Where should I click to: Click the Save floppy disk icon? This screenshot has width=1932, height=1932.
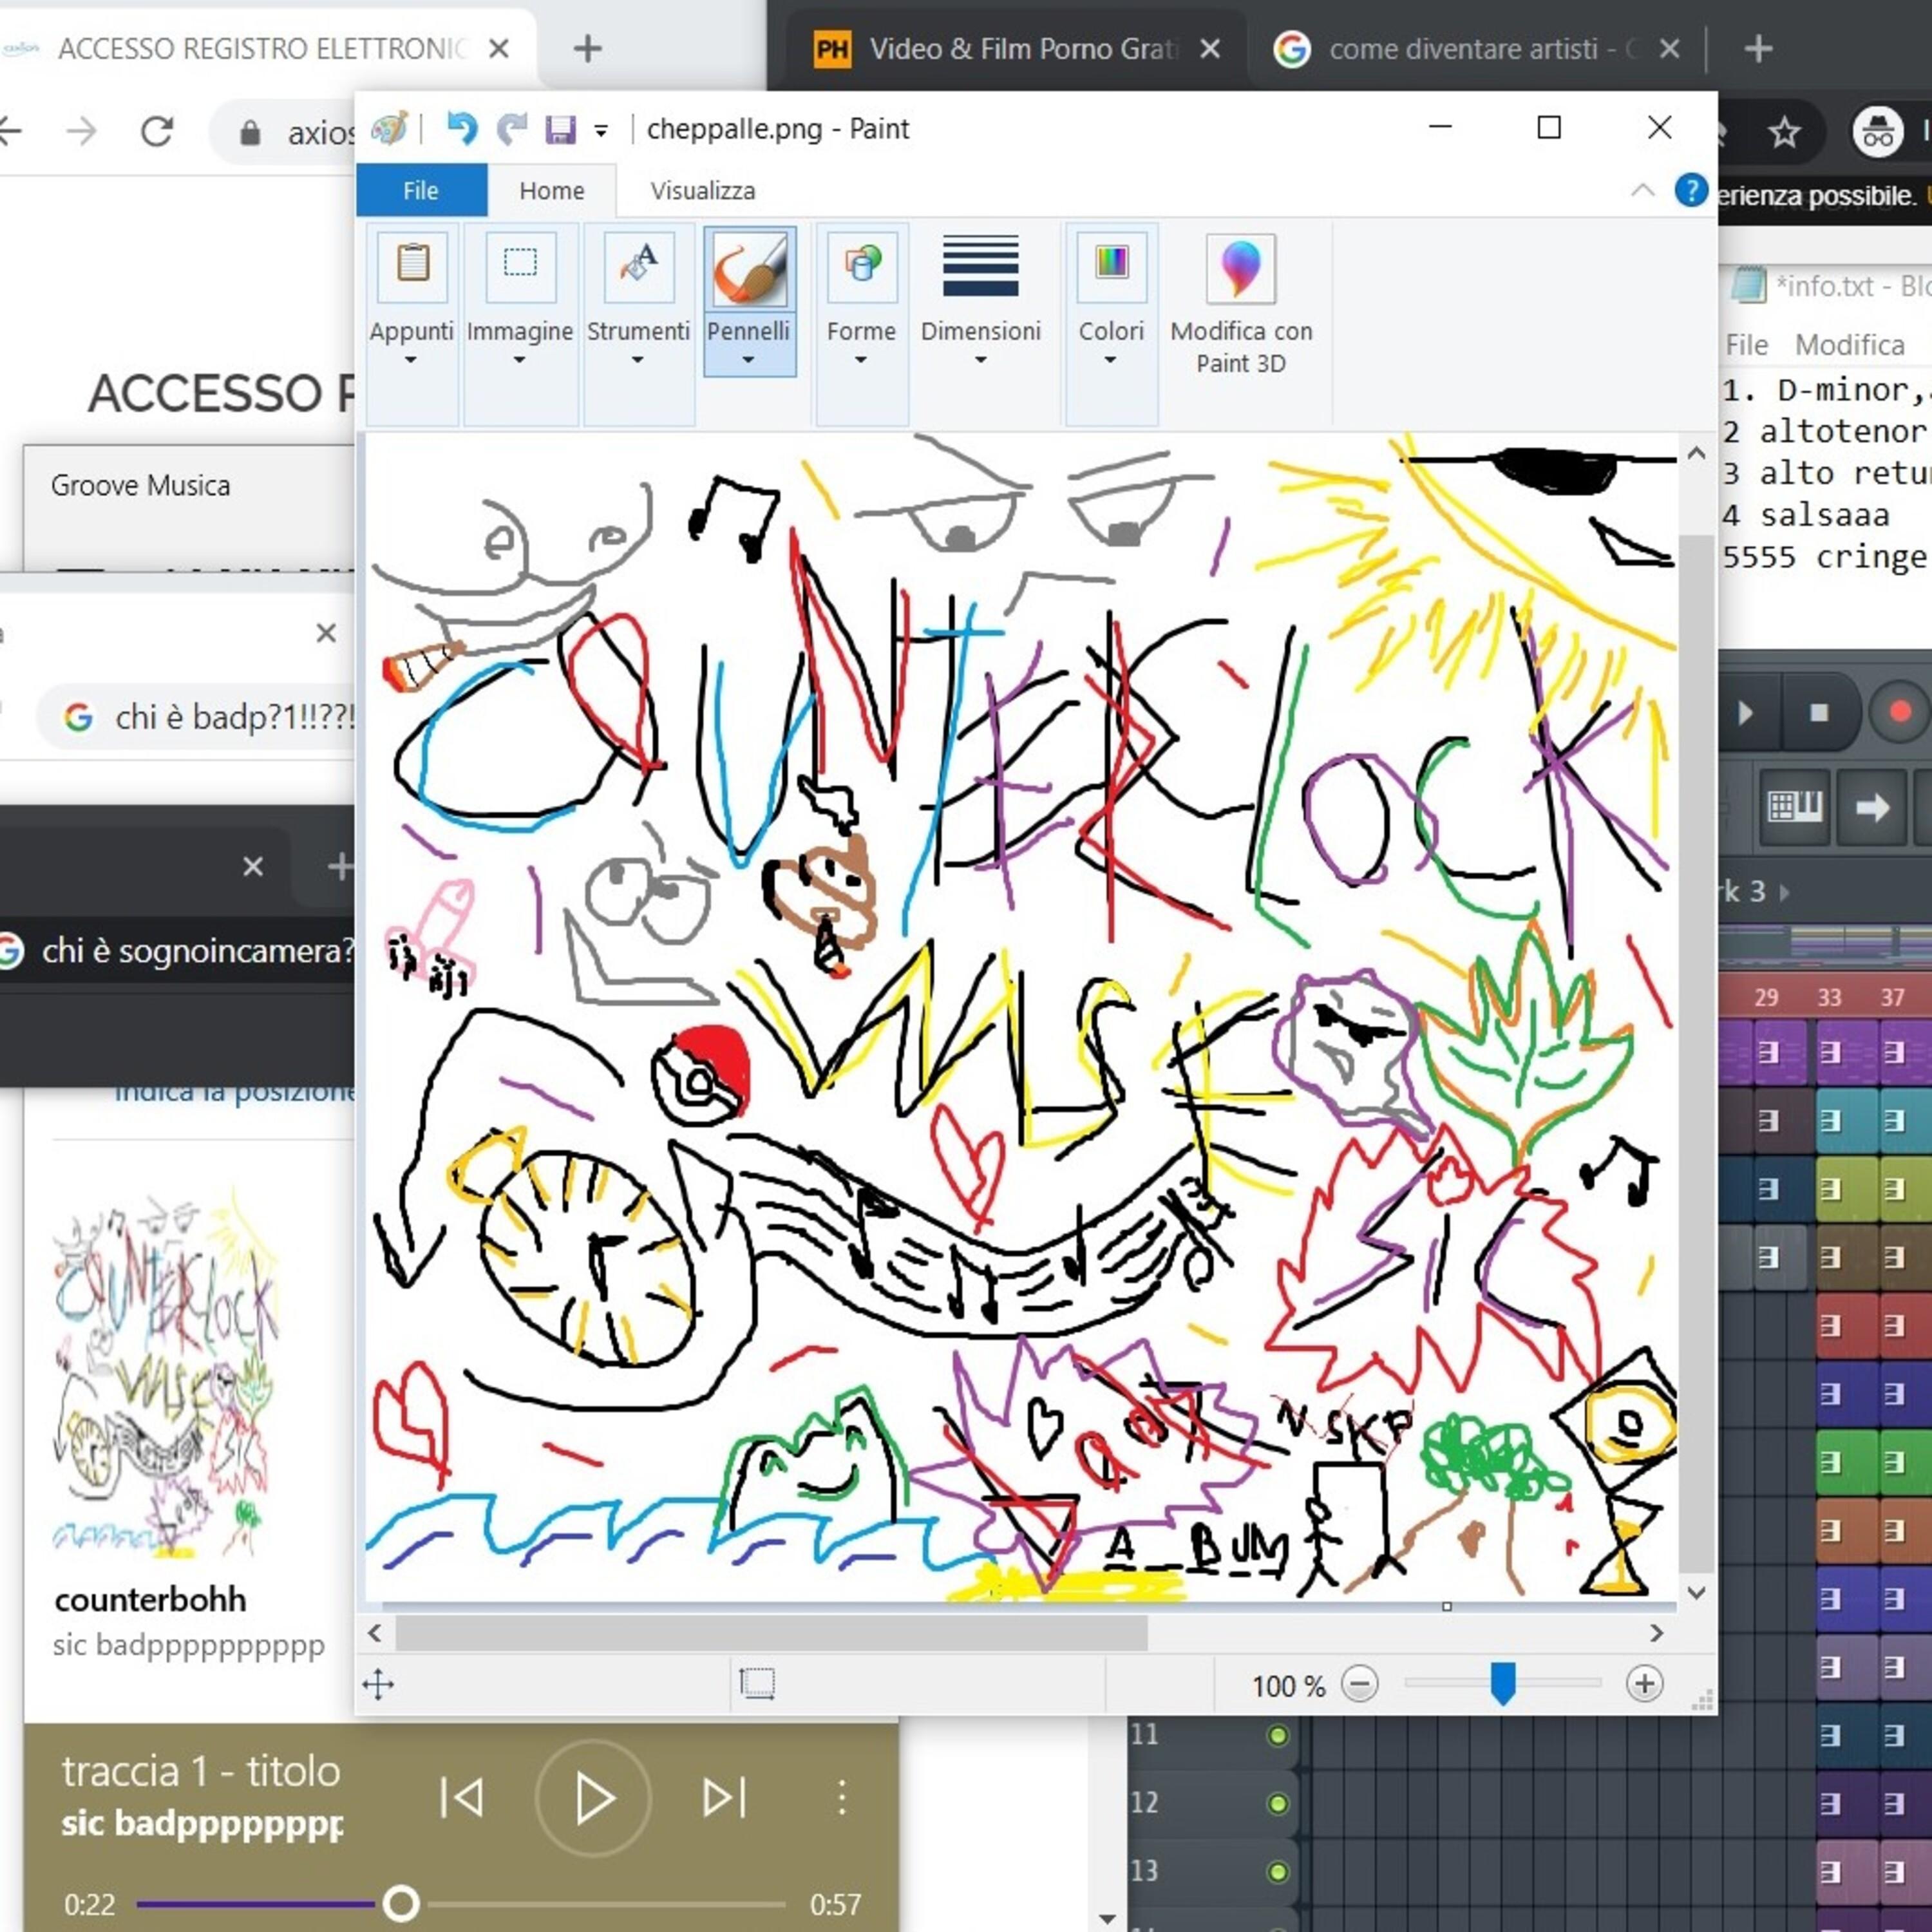pyautogui.click(x=560, y=129)
